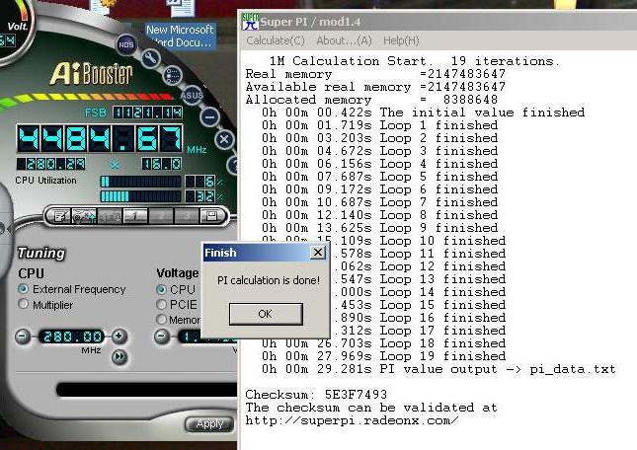Click the "1M Calculation Start" line
Image resolution: width=637 pixels, height=450 pixels.
coord(415,61)
